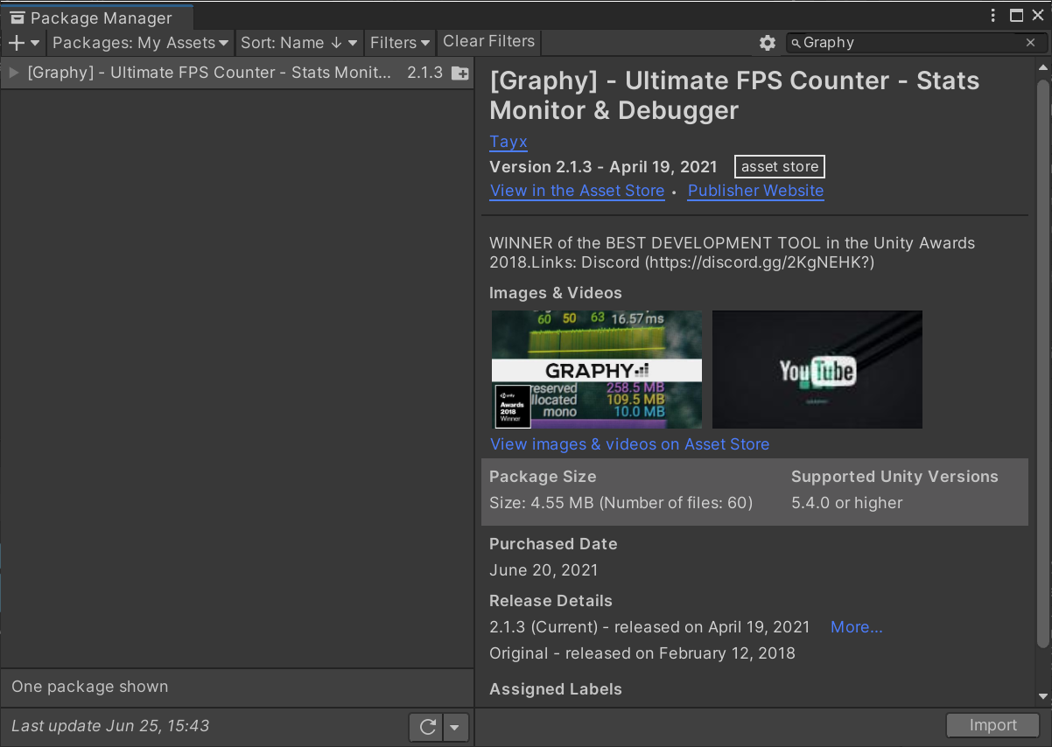Click View images & videos on Asset Store
The width and height of the screenshot is (1052, 747).
pos(629,444)
